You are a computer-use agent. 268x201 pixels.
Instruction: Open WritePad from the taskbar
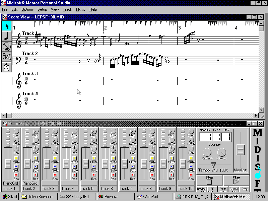click(x=150, y=197)
